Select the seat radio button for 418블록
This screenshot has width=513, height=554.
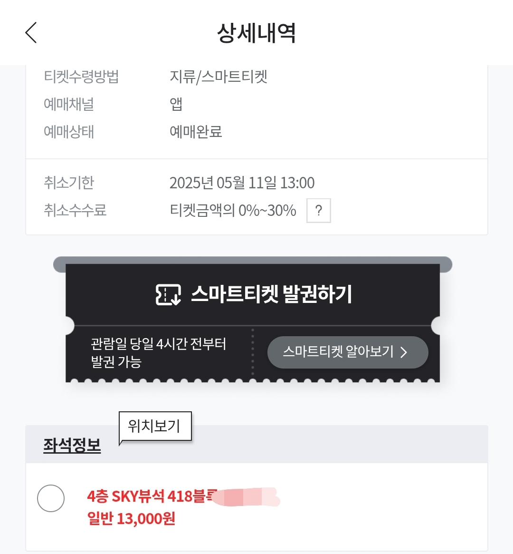click(51, 498)
